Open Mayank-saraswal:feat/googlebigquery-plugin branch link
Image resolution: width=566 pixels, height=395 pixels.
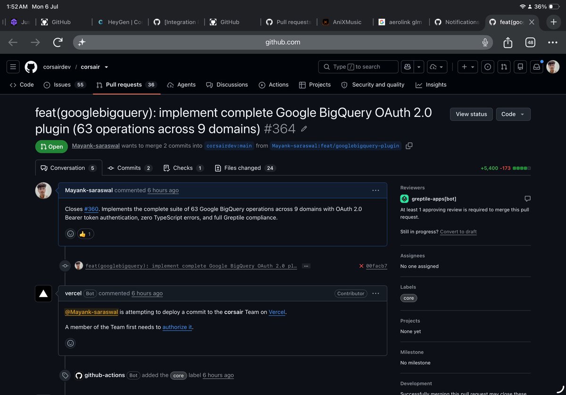click(335, 146)
